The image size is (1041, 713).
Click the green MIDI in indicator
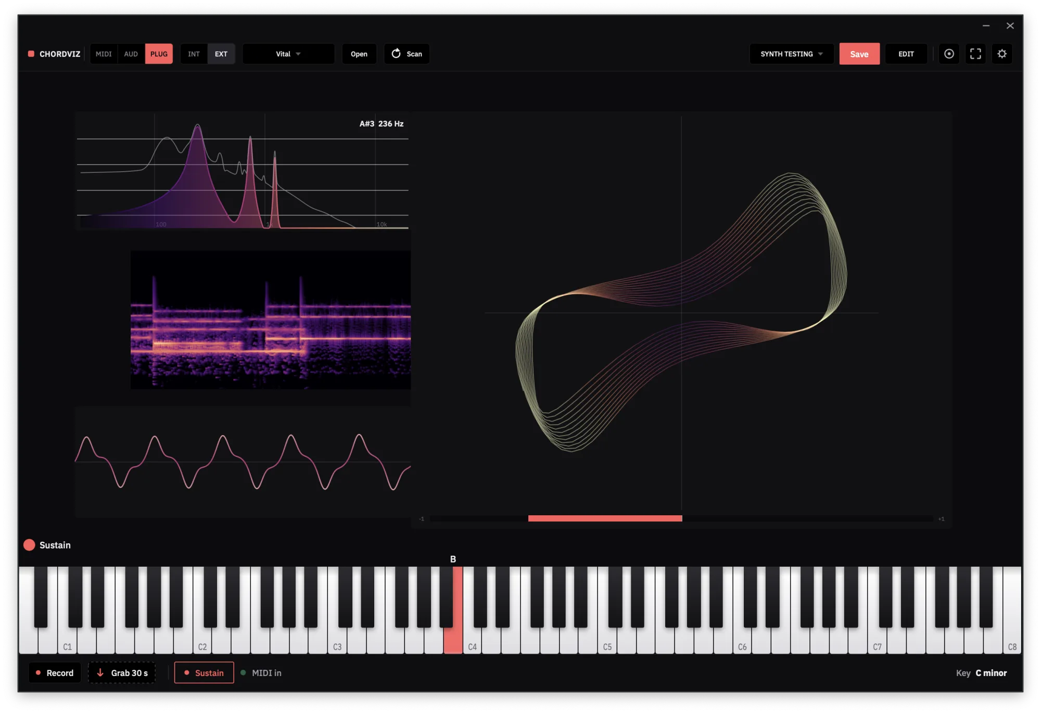pyautogui.click(x=243, y=672)
